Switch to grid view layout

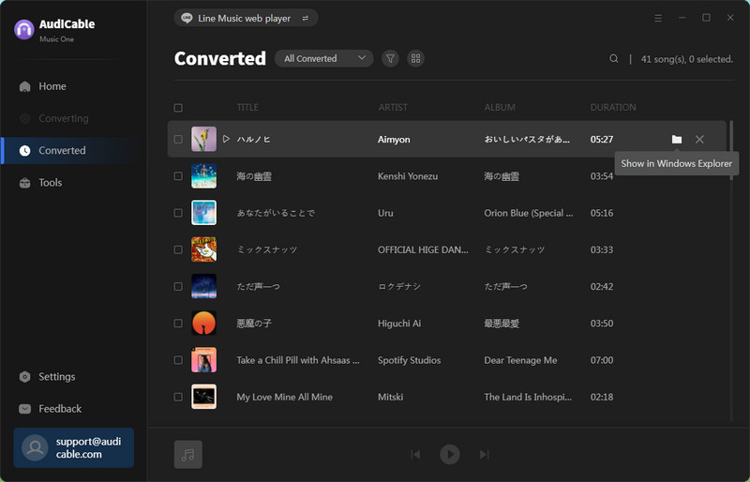(x=415, y=58)
